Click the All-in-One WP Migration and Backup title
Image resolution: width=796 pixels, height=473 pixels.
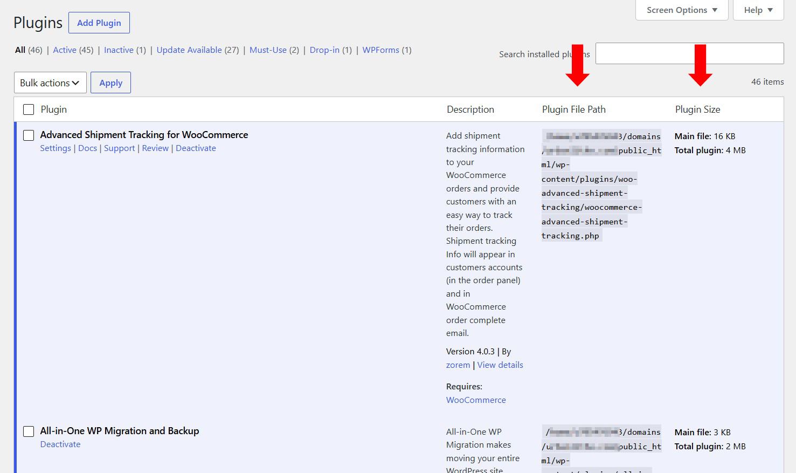(x=120, y=431)
